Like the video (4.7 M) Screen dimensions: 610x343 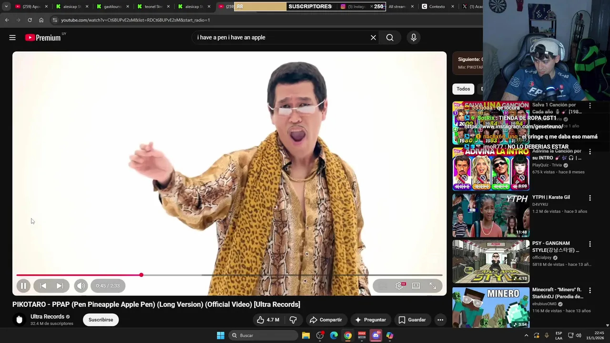[x=268, y=320]
